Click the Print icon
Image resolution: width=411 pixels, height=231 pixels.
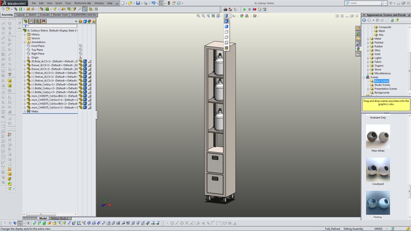(146, 3)
